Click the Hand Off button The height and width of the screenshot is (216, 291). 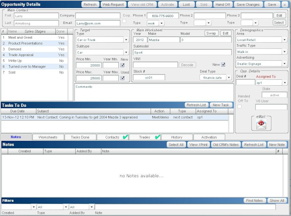click(223, 4)
